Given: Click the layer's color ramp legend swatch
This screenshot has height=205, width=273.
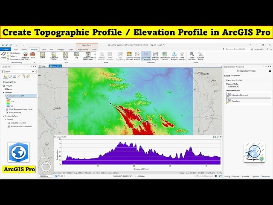Looking at the screenshot, I should pyautogui.click(x=8, y=103).
